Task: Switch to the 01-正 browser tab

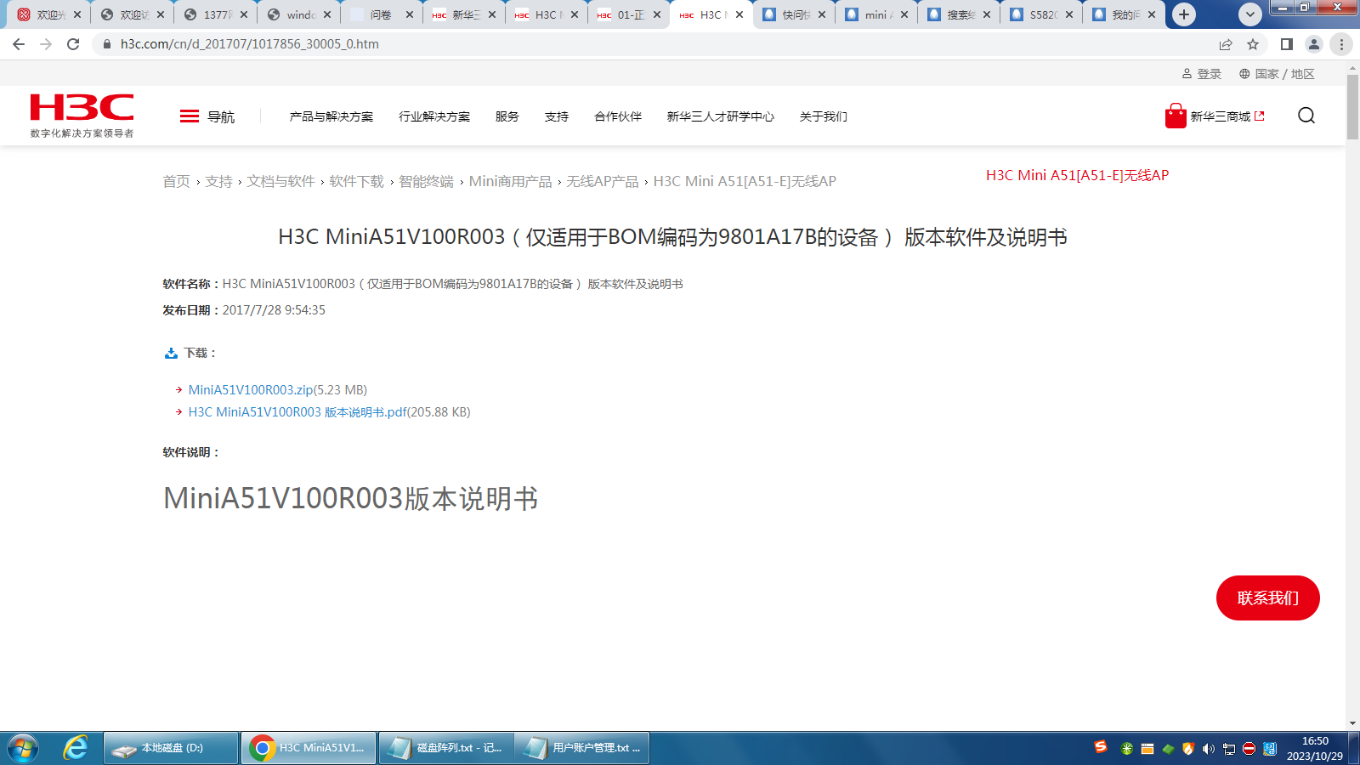Action: [x=629, y=14]
